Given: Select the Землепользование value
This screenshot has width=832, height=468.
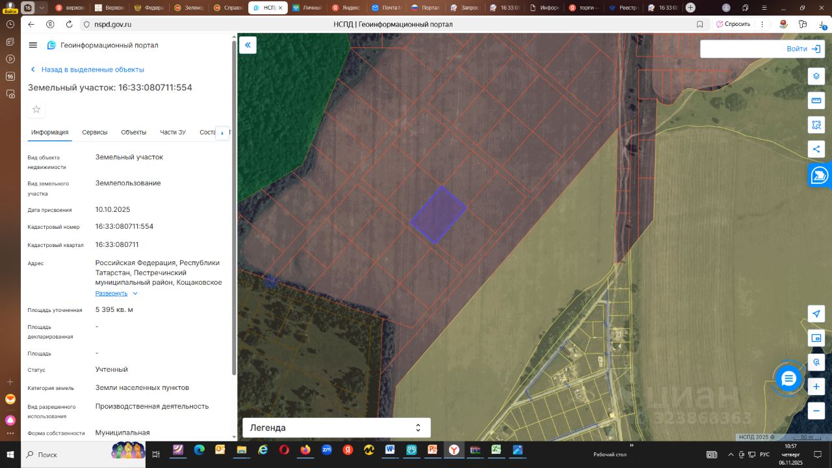Looking at the screenshot, I should pyautogui.click(x=128, y=183).
